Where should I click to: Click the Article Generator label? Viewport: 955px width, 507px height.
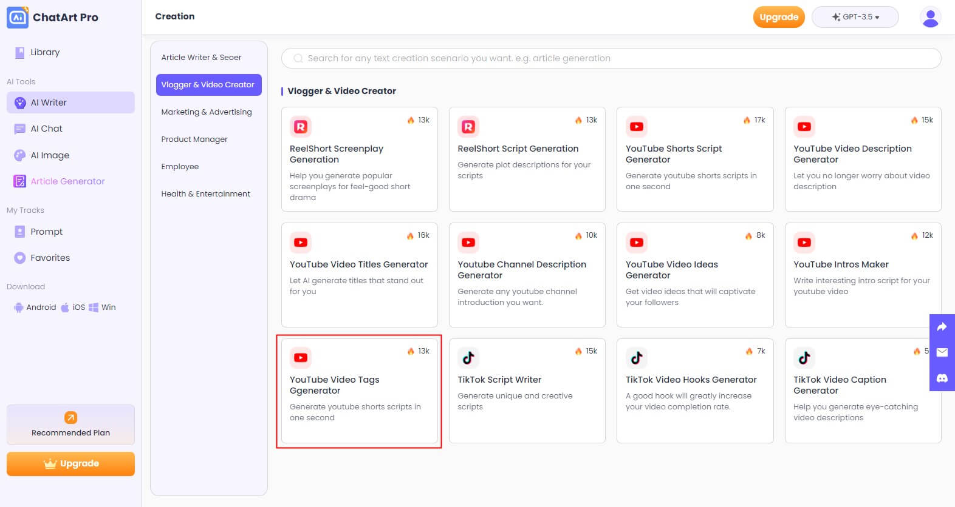tap(67, 181)
